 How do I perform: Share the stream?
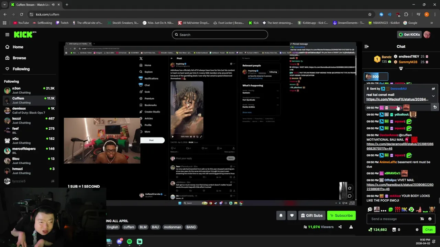(340, 227)
